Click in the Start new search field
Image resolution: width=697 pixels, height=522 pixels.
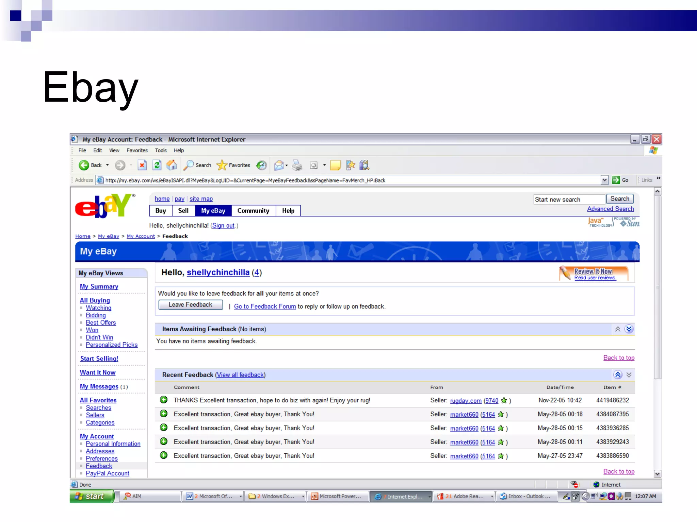click(x=569, y=199)
